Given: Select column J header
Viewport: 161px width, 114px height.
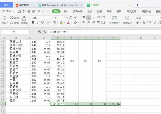Looking at the screenshot, I should (127, 38).
